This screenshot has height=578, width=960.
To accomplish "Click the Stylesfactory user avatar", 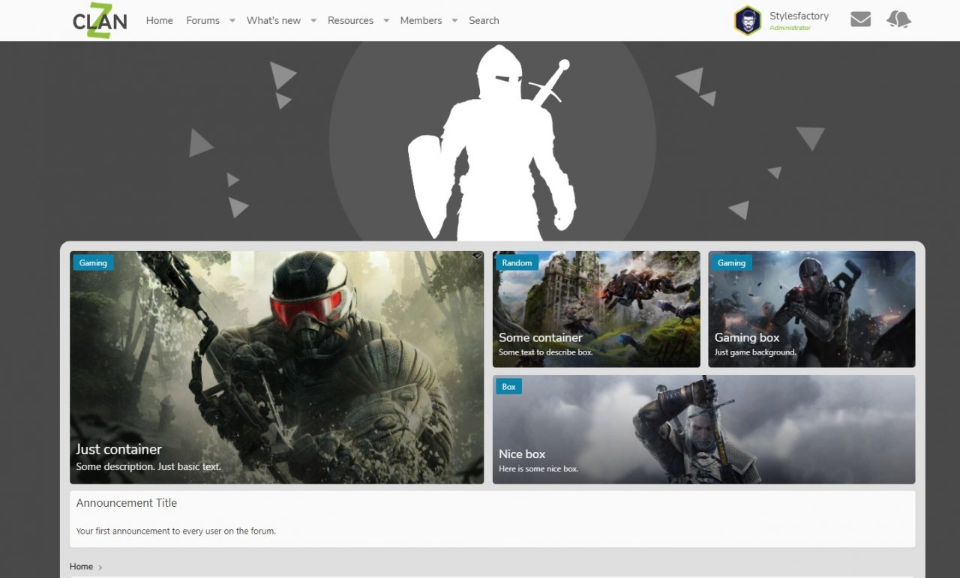I will [x=748, y=21].
